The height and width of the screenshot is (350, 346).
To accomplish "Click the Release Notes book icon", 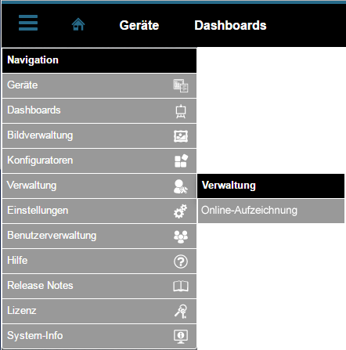I will (x=181, y=287).
